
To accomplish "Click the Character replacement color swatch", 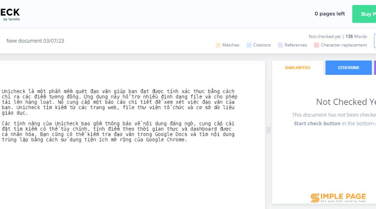I will click(317, 45).
